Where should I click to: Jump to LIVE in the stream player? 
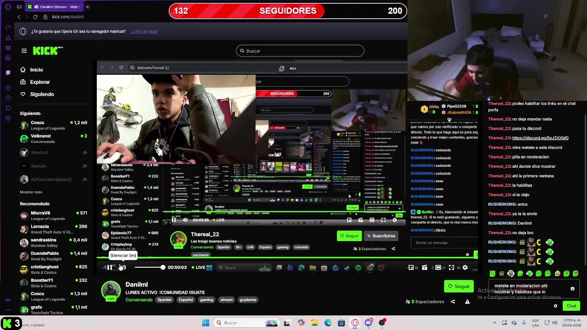click(x=198, y=267)
